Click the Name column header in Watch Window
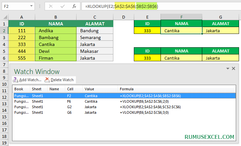 (x=56, y=89)
